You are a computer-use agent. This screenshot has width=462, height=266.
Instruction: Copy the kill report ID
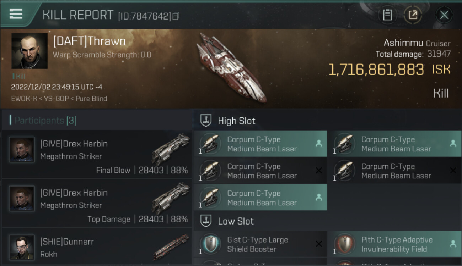176,16
